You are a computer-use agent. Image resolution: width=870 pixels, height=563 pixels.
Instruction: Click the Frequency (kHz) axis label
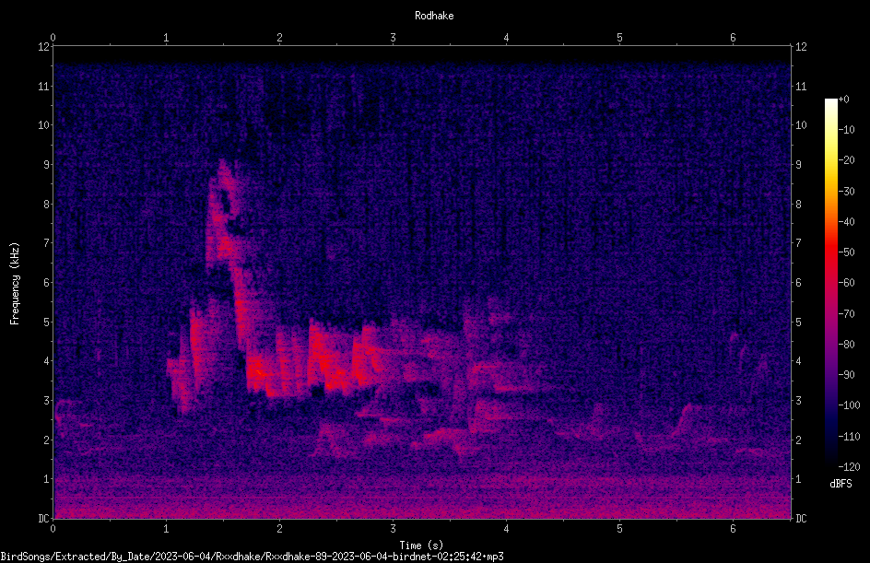(x=15, y=284)
